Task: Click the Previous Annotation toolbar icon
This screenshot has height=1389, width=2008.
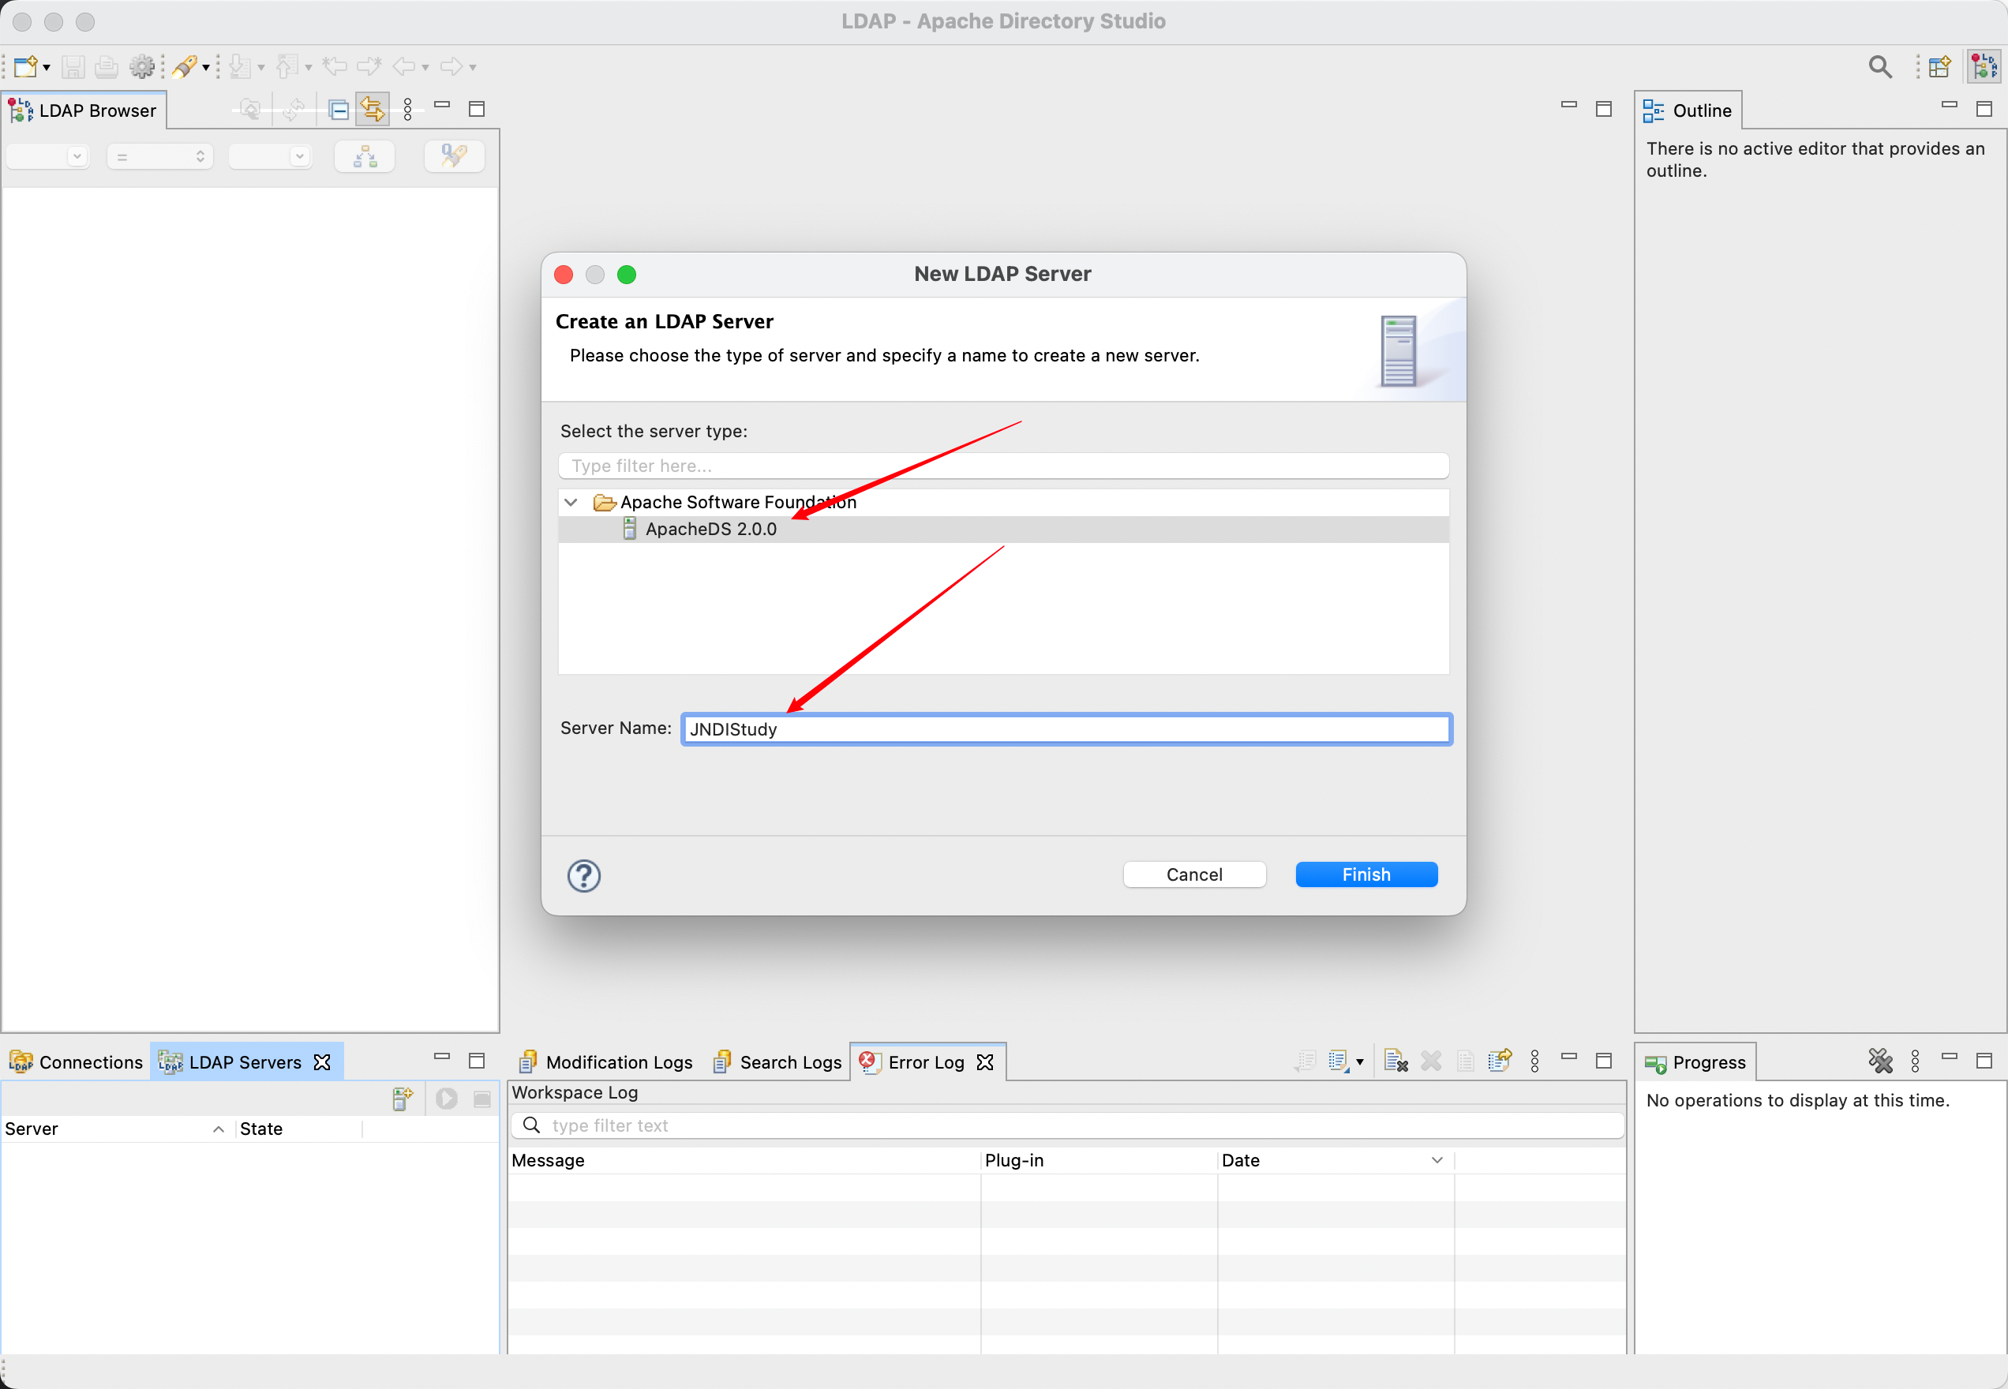Action: 287,66
